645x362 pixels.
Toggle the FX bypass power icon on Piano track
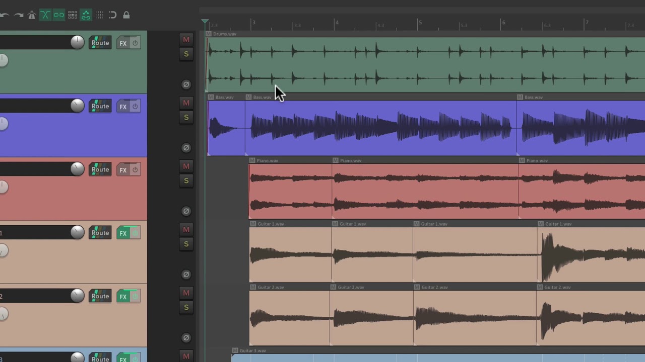coord(135,170)
